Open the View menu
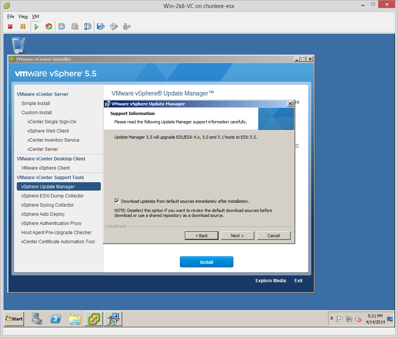 [x=23, y=16]
